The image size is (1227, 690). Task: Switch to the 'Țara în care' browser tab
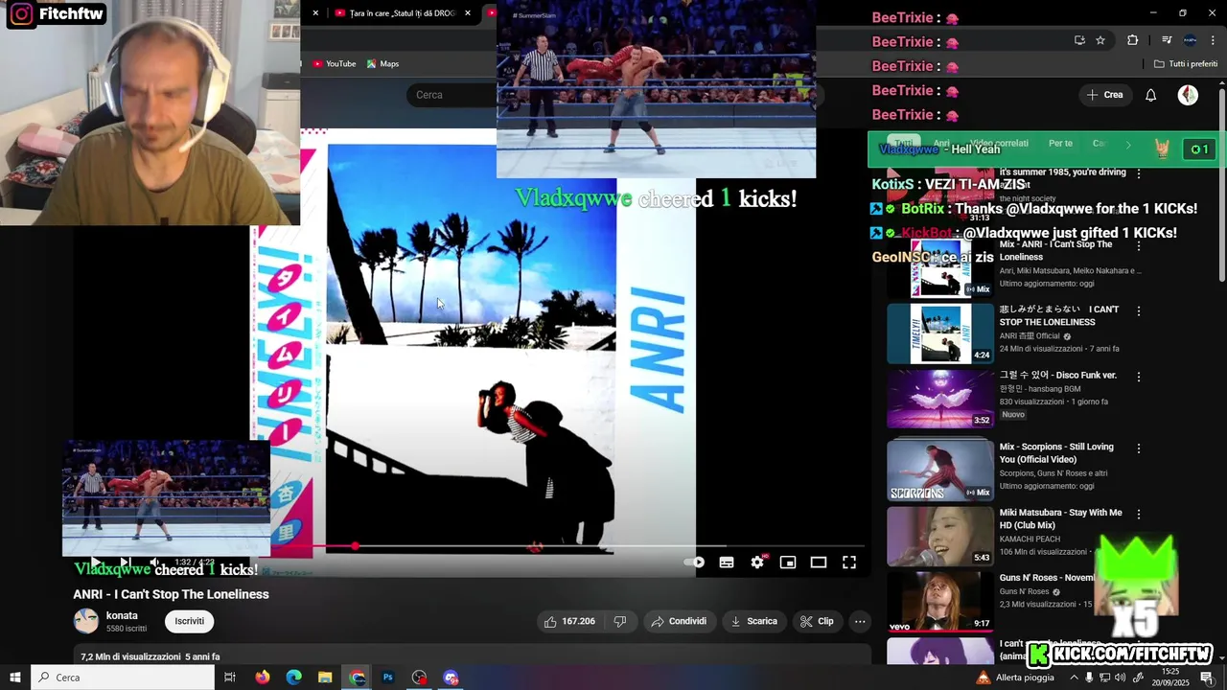click(x=401, y=13)
